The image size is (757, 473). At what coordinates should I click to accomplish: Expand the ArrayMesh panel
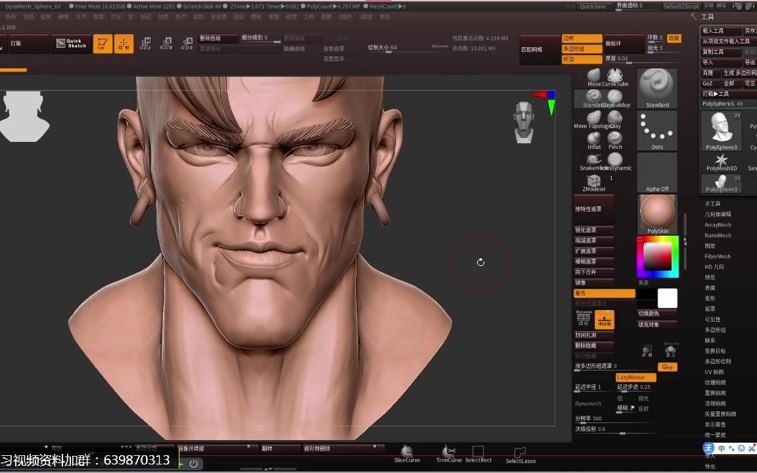coord(719,225)
